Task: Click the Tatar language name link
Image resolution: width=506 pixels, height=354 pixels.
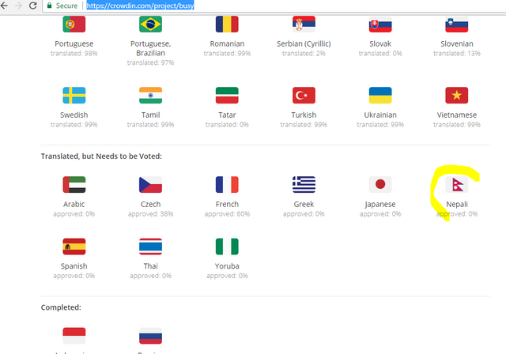Action: (227, 115)
